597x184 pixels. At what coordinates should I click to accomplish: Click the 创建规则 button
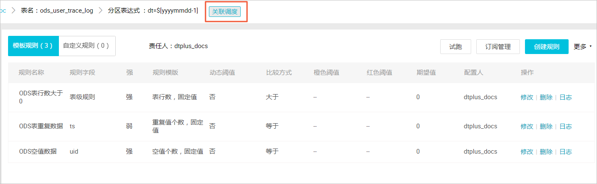[x=547, y=47]
